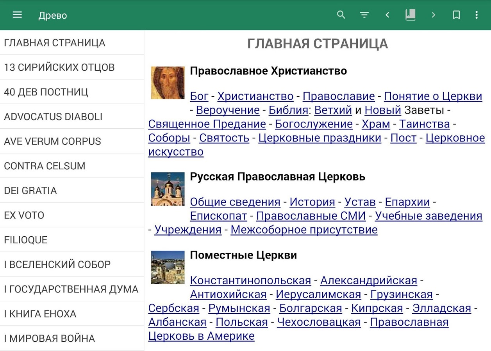Open the Грузинская church link
491x351 pixels.
pyautogui.click(x=402, y=294)
